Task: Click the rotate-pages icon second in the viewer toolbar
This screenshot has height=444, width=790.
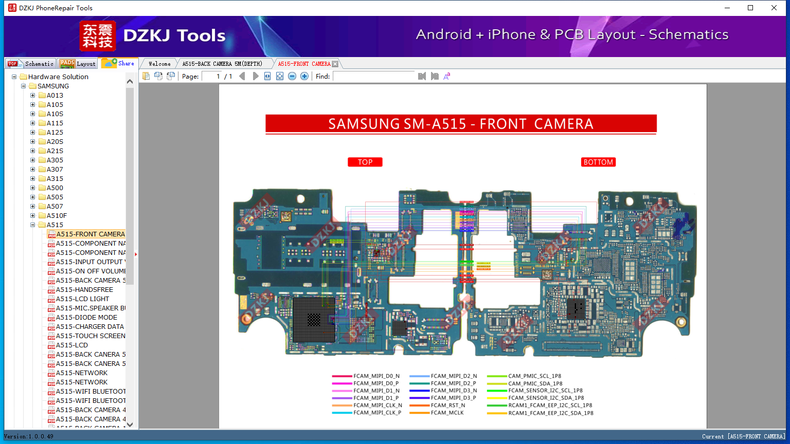Action: click(158, 76)
